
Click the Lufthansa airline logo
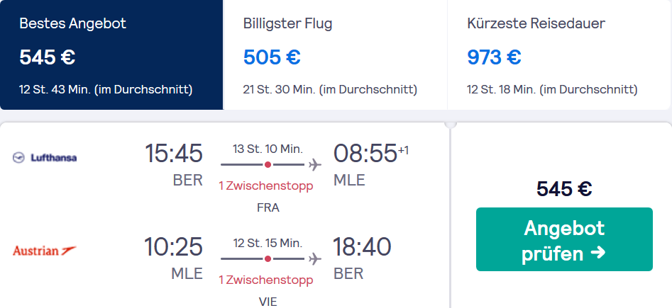click(45, 158)
